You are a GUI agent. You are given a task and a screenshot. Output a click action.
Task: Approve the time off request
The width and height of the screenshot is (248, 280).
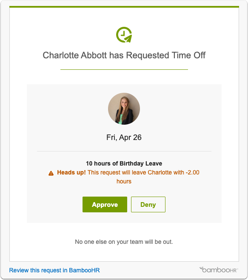[105, 204]
